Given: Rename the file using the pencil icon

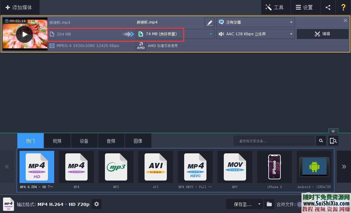Looking at the screenshot, I should (x=210, y=22).
